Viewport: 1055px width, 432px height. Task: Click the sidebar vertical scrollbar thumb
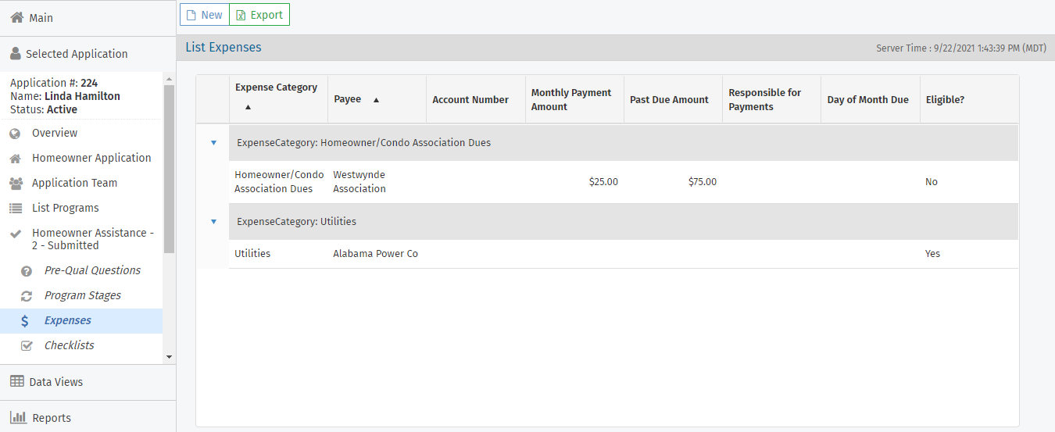pos(170,169)
